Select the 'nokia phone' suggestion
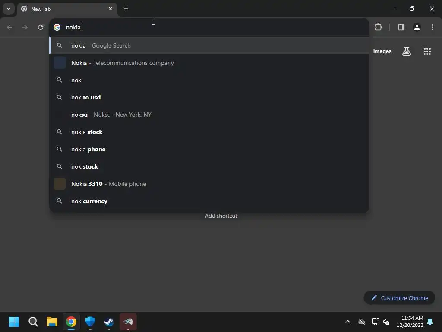The image size is (442, 332). 209,149
